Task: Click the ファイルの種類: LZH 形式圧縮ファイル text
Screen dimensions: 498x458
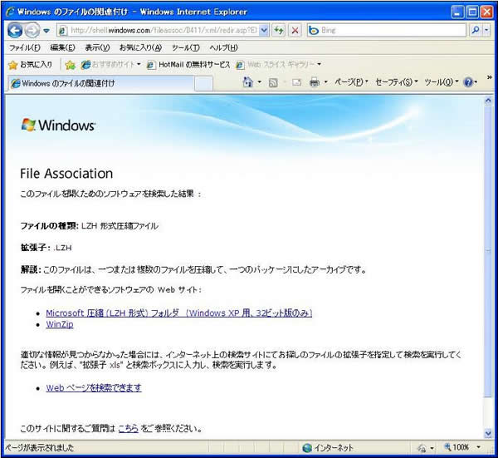Action: (90, 226)
